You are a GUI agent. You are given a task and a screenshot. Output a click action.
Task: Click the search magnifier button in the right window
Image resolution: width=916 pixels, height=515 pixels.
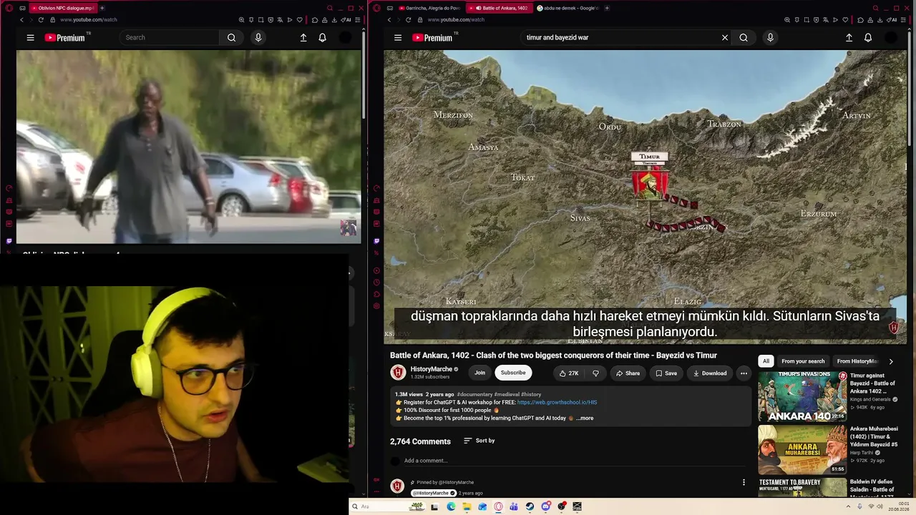(x=744, y=38)
